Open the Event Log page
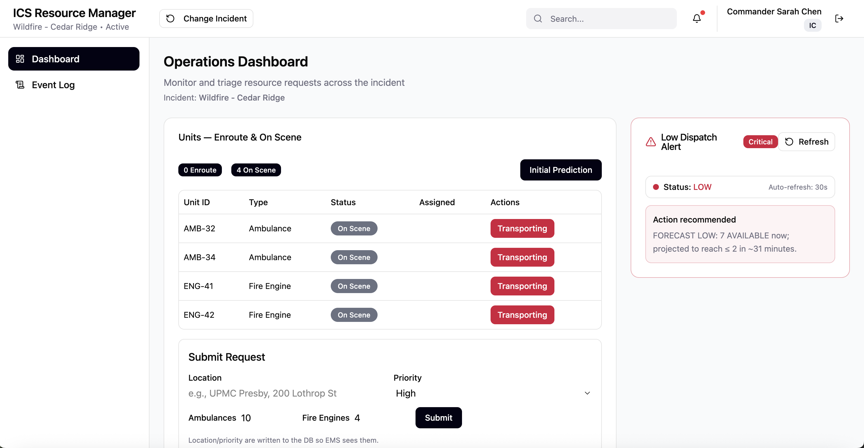 [x=53, y=85]
